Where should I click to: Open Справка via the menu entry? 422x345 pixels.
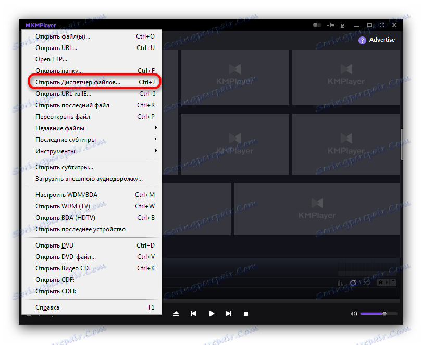47,307
